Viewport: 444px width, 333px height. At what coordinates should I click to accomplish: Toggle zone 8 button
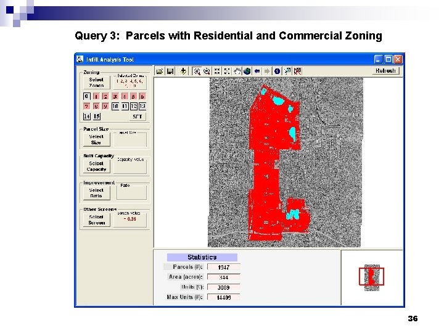pyautogui.click(x=96, y=106)
